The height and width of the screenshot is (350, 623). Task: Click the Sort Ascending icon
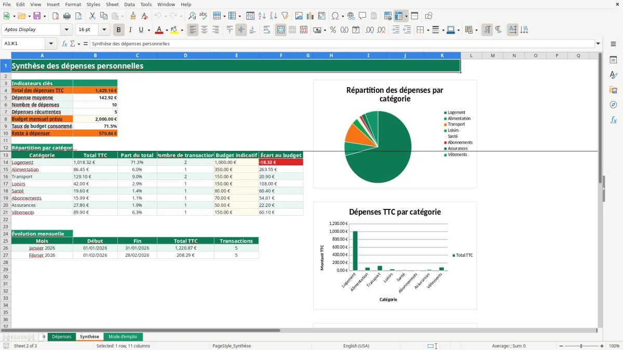point(262,16)
